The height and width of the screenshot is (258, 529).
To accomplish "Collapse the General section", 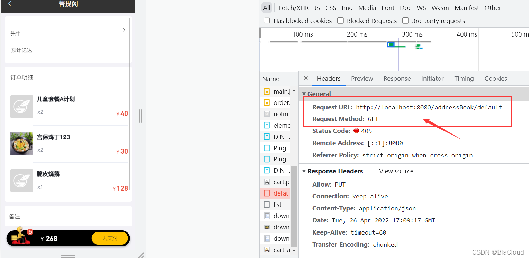I will tap(304, 94).
